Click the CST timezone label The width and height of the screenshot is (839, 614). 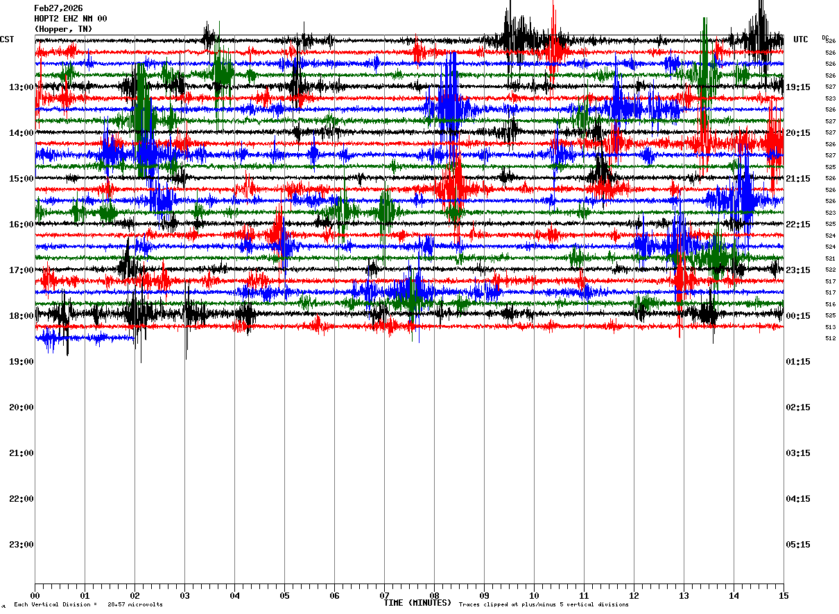7,40
